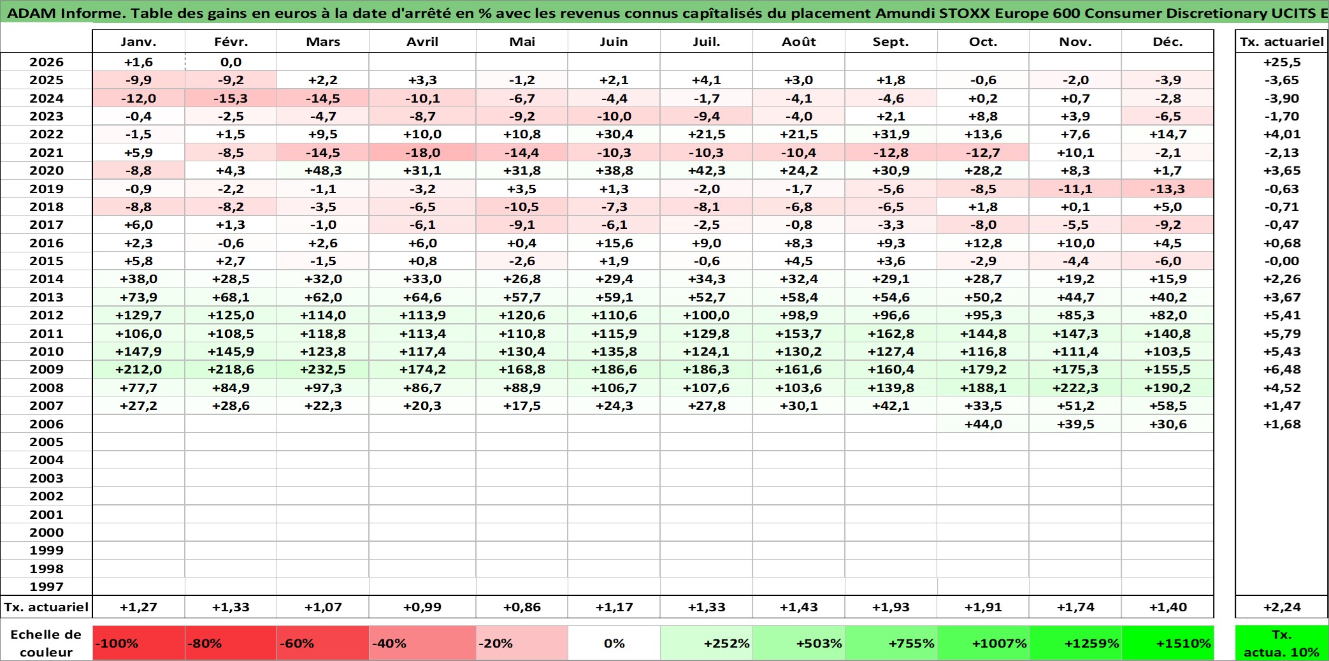
Task: Click the +8,8 cell in 2023 row
Action: pyautogui.click(x=983, y=116)
